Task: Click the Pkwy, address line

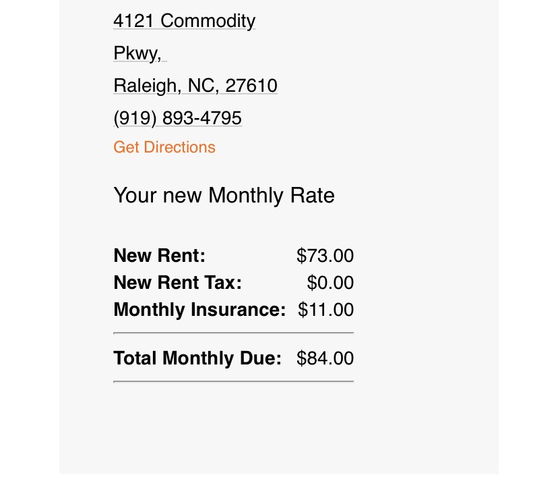Action: pyautogui.click(x=137, y=53)
